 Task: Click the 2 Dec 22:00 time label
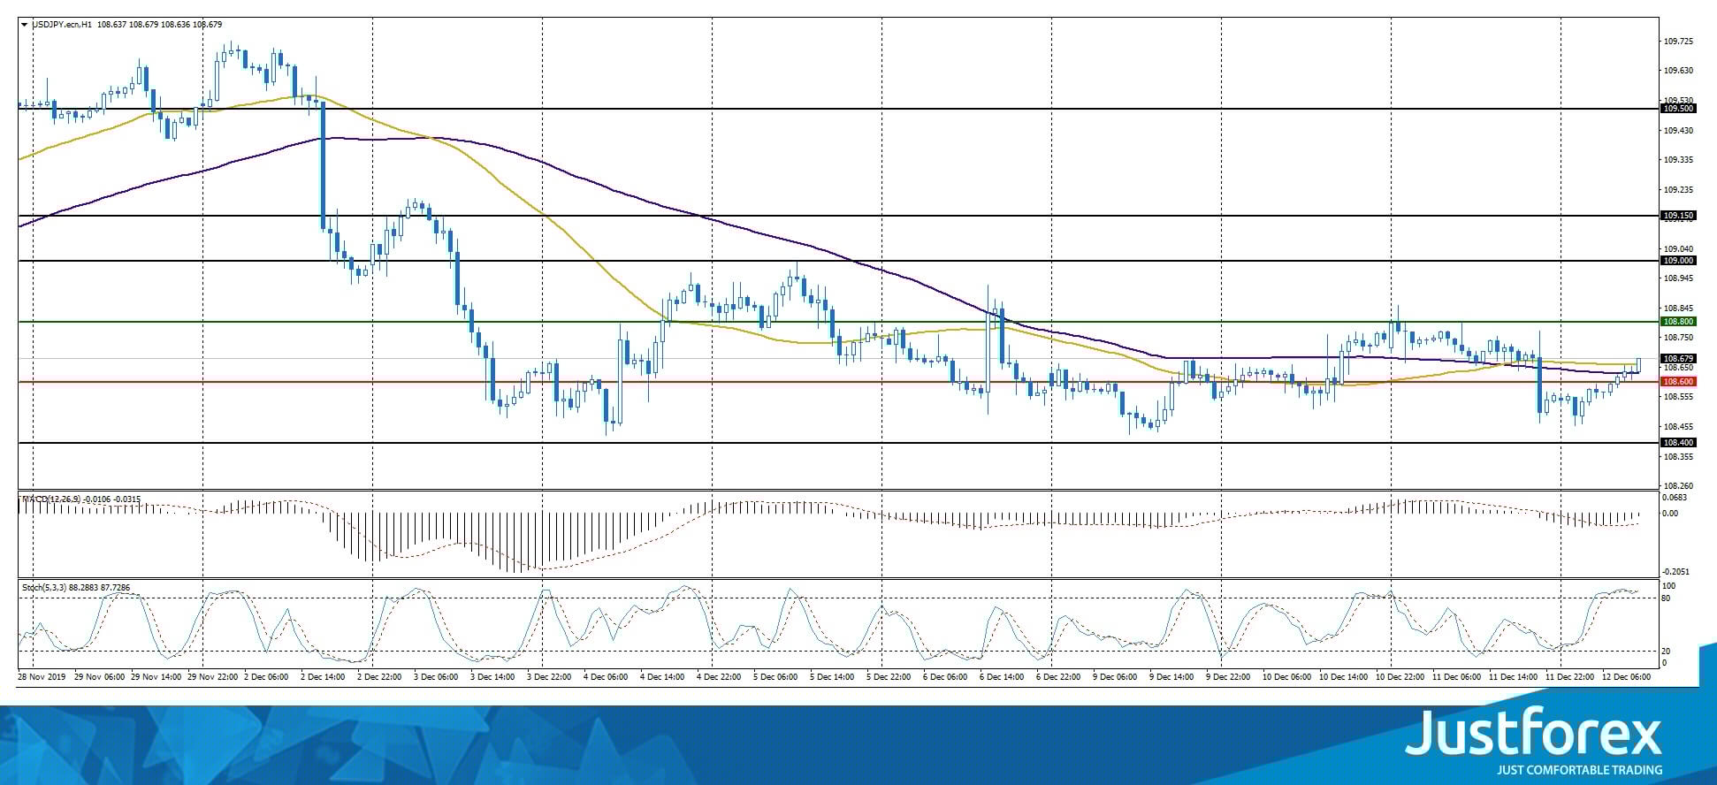point(379,677)
